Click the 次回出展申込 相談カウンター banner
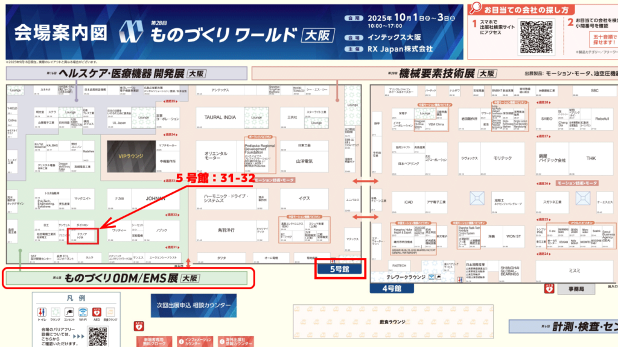The height and width of the screenshot is (347, 618). pos(194,305)
